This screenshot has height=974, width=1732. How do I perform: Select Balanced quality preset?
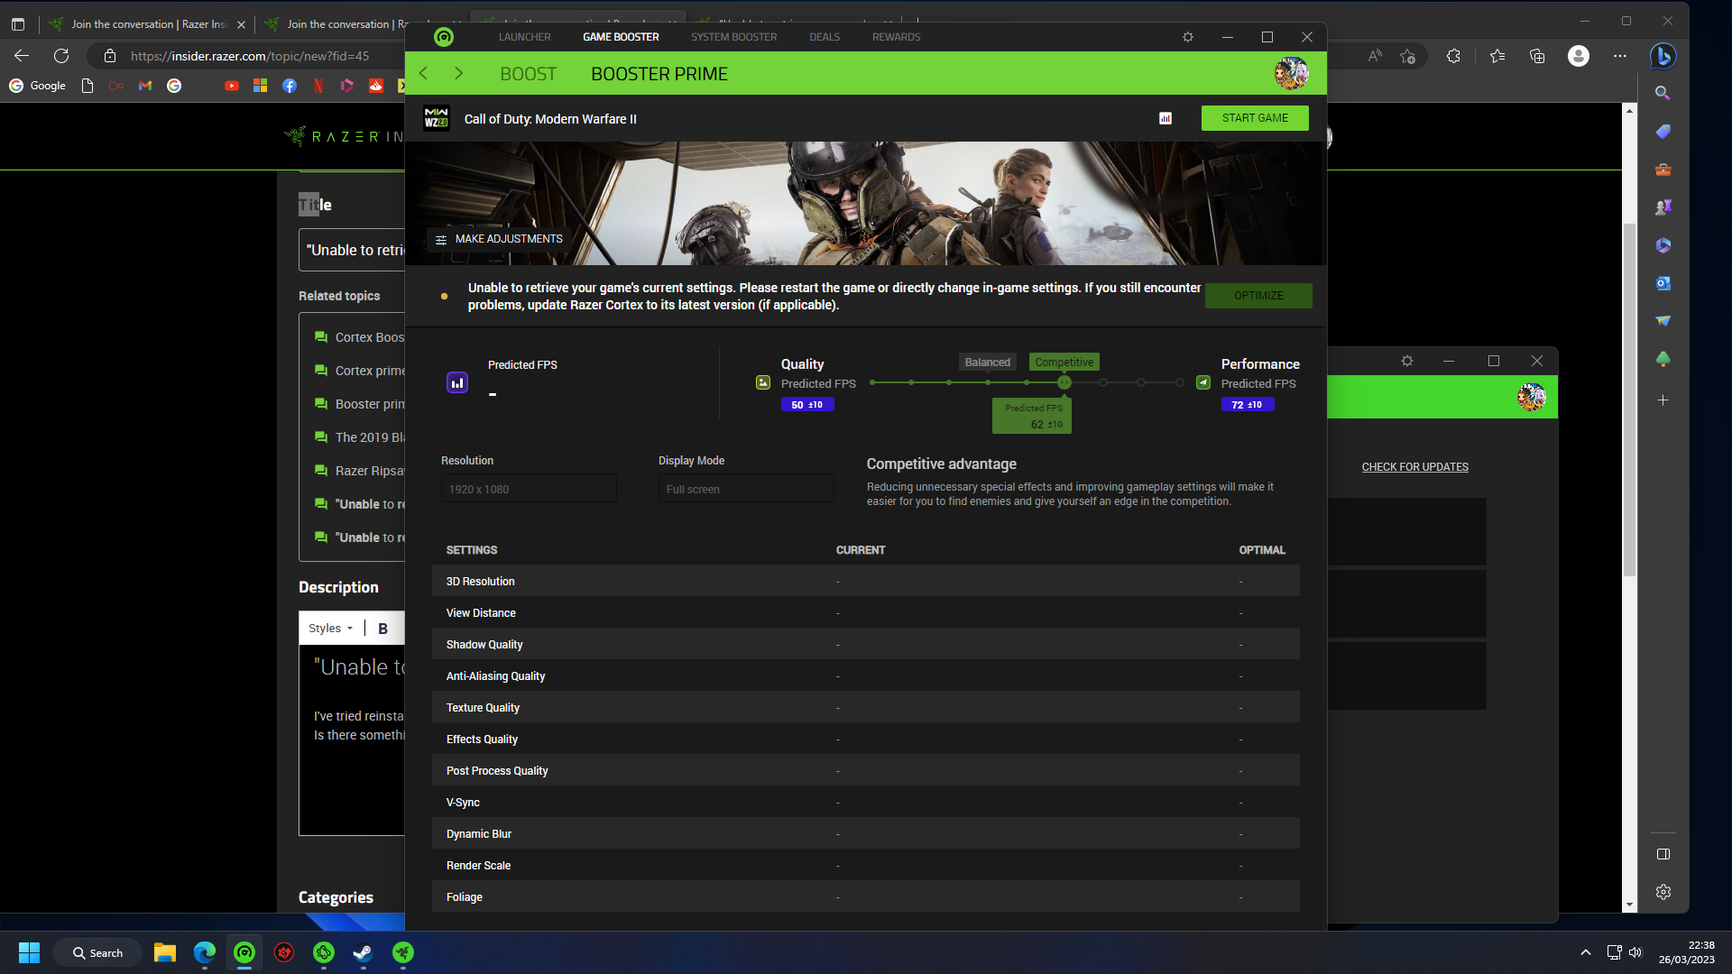pyautogui.click(x=988, y=362)
